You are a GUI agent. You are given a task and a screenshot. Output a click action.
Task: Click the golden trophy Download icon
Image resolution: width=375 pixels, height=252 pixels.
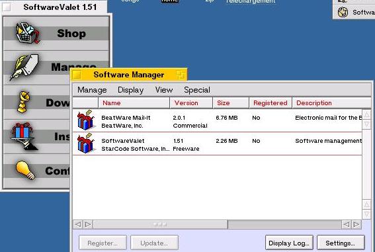23,102
